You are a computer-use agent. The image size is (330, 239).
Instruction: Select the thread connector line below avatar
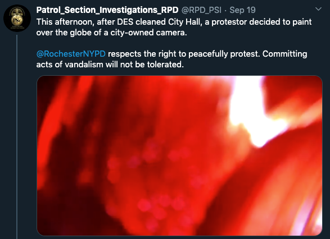tap(17, 137)
